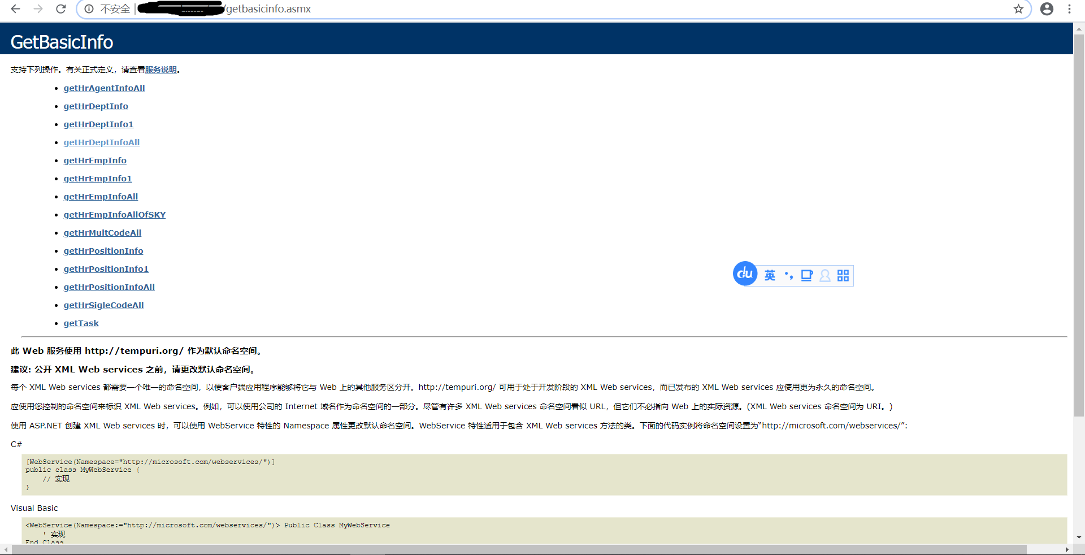Click the punctuation mark icon in translate widget

[x=789, y=275]
